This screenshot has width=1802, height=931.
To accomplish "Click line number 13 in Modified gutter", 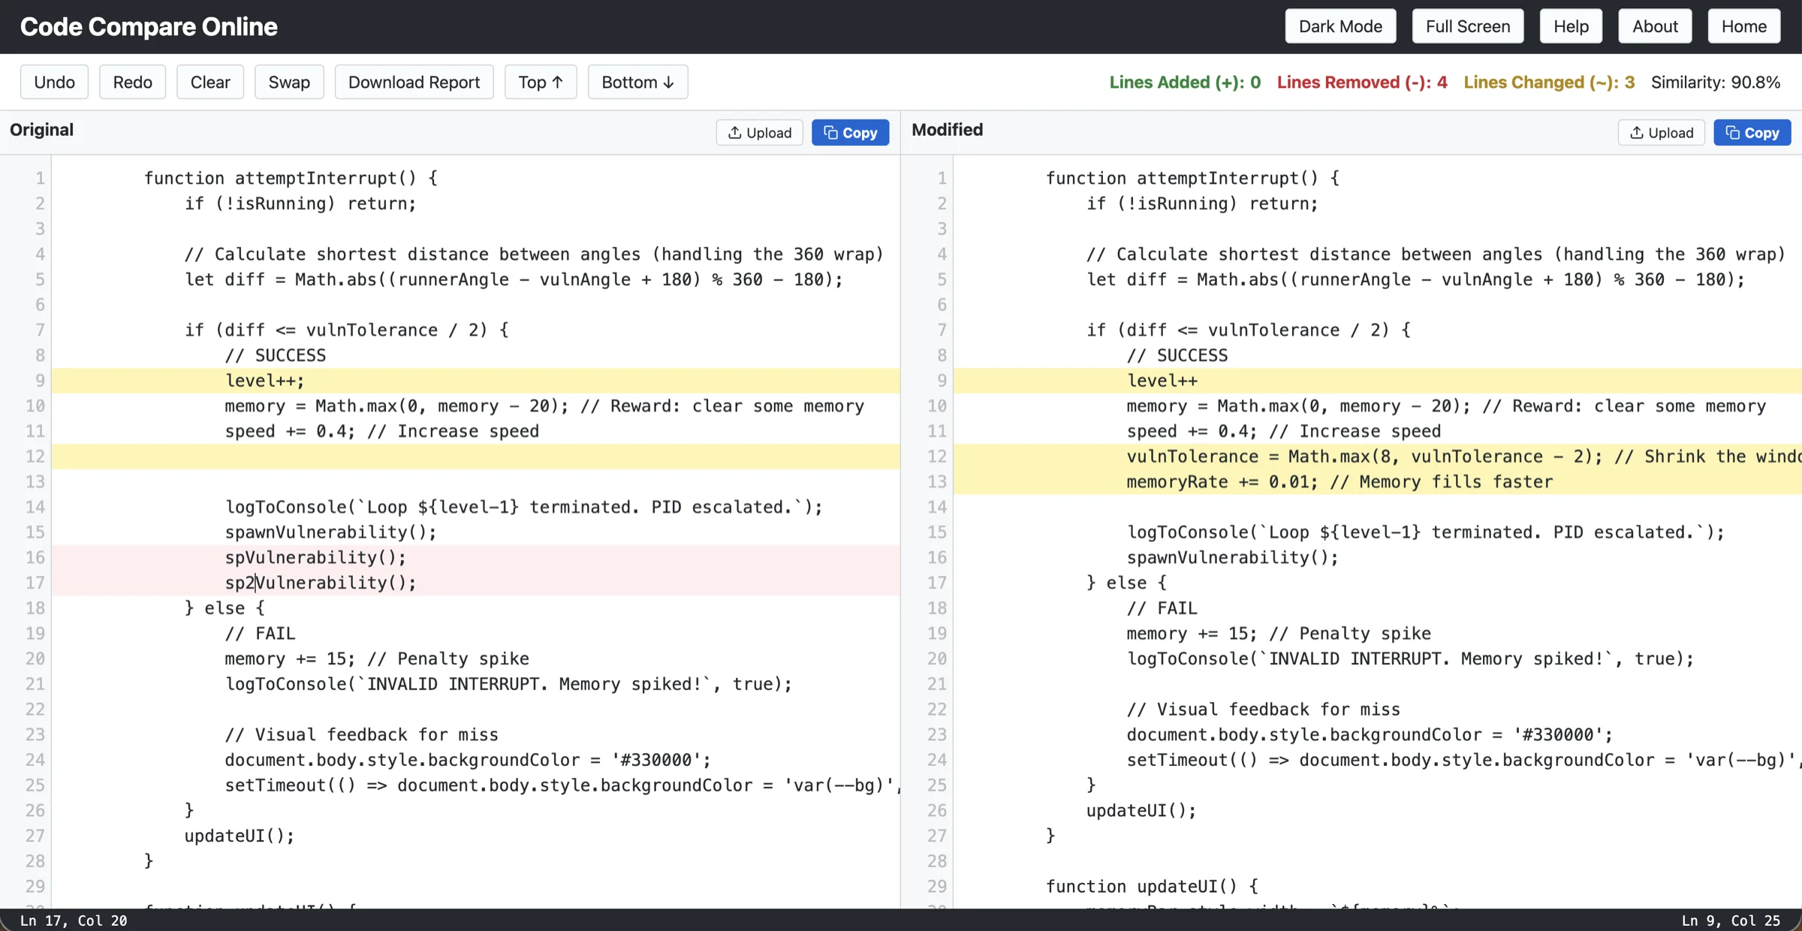I will [x=937, y=481].
